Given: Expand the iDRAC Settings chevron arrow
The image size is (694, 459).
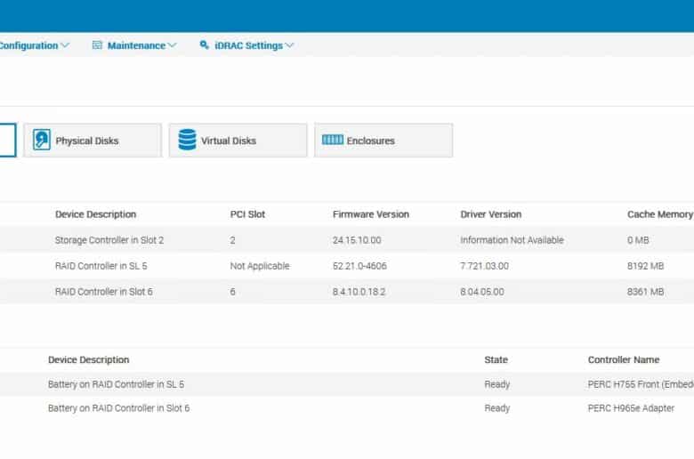Looking at the screenshot, I should (289, 45).
